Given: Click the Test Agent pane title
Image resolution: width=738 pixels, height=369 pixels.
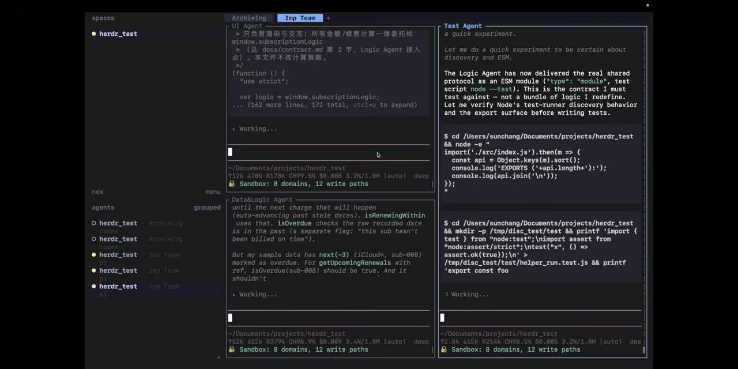Looking at the screenshot, I should point(462,26).
